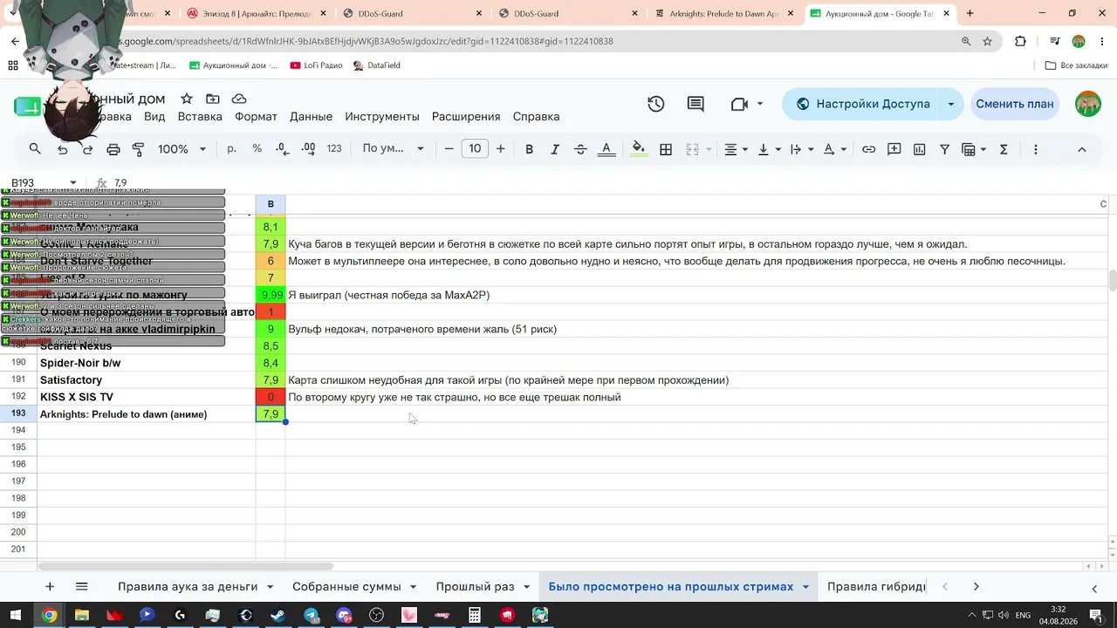The width and height of the screenshot is (1117, 628).
Task: Undo the last action in the toolbar
Action: pyautogui.click(x=62, y=149)
